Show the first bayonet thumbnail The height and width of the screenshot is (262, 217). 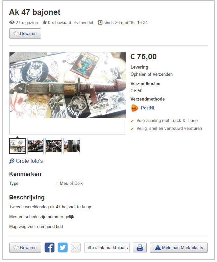pyautogui.click(x=17, y=146)
